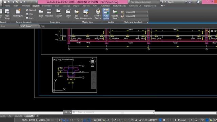Toggle transparency display in status bar
217x122 pixels.
pyautogui.click(x=99, y=120)
